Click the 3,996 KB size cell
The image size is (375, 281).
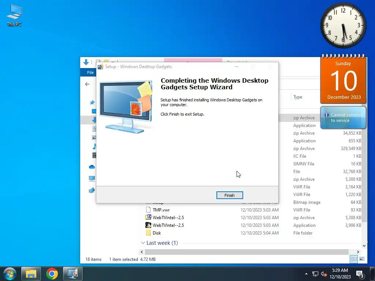point(353,225)
